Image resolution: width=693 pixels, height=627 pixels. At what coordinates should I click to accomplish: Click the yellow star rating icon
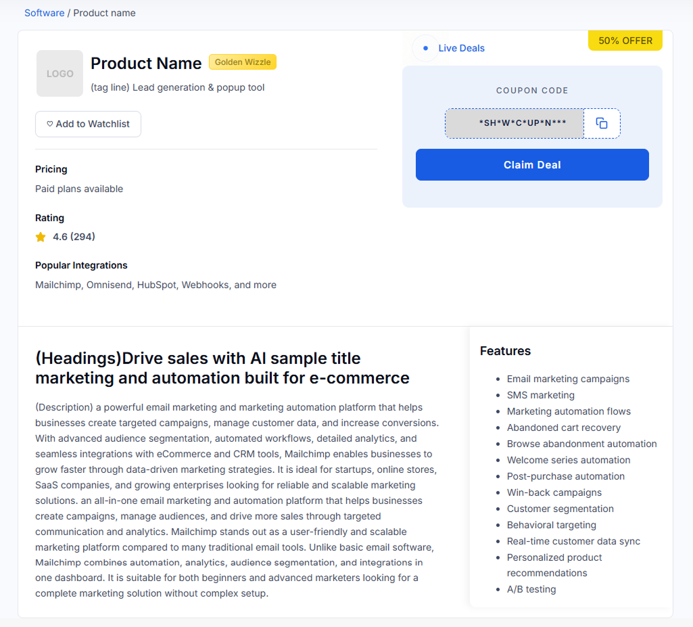coord(41,237)
